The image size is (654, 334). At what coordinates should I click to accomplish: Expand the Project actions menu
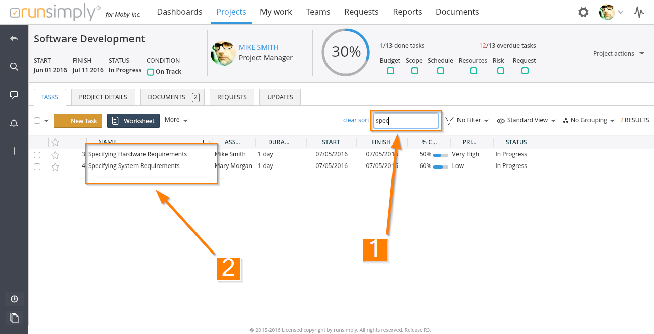tap(618, 54)
